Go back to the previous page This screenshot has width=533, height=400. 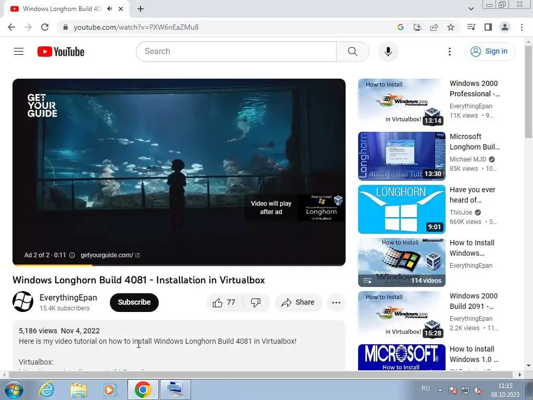11,27
